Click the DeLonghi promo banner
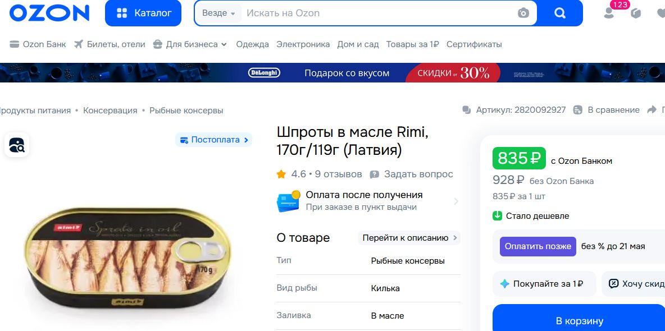Screen dimensions: 665x331 tap(332, 72)
